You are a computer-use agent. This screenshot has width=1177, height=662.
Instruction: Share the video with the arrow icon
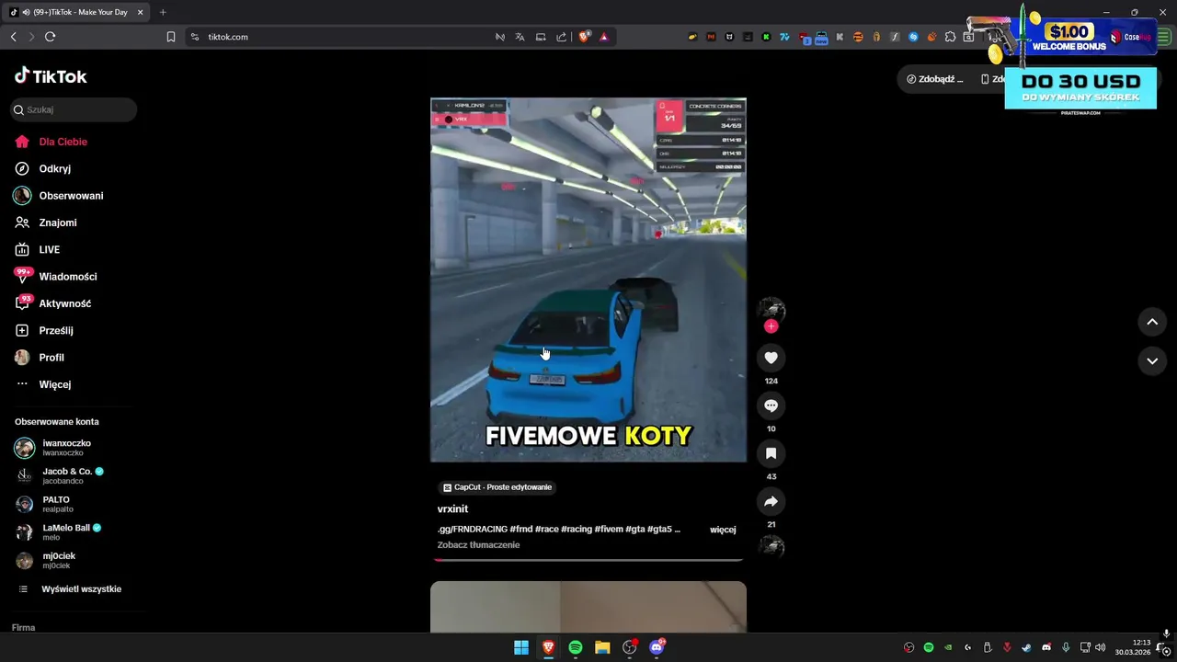(x=771, y=501)
